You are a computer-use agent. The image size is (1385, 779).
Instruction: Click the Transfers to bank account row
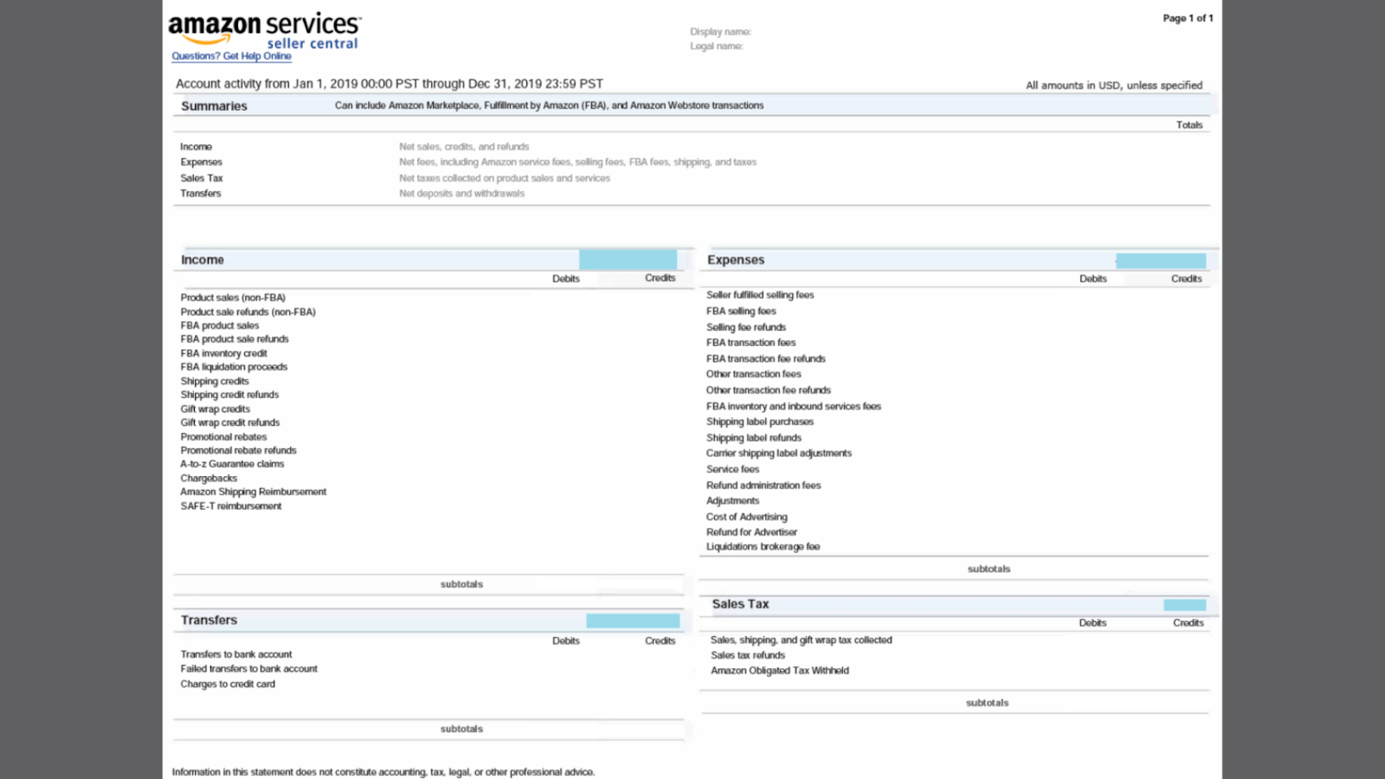[235, 653]
